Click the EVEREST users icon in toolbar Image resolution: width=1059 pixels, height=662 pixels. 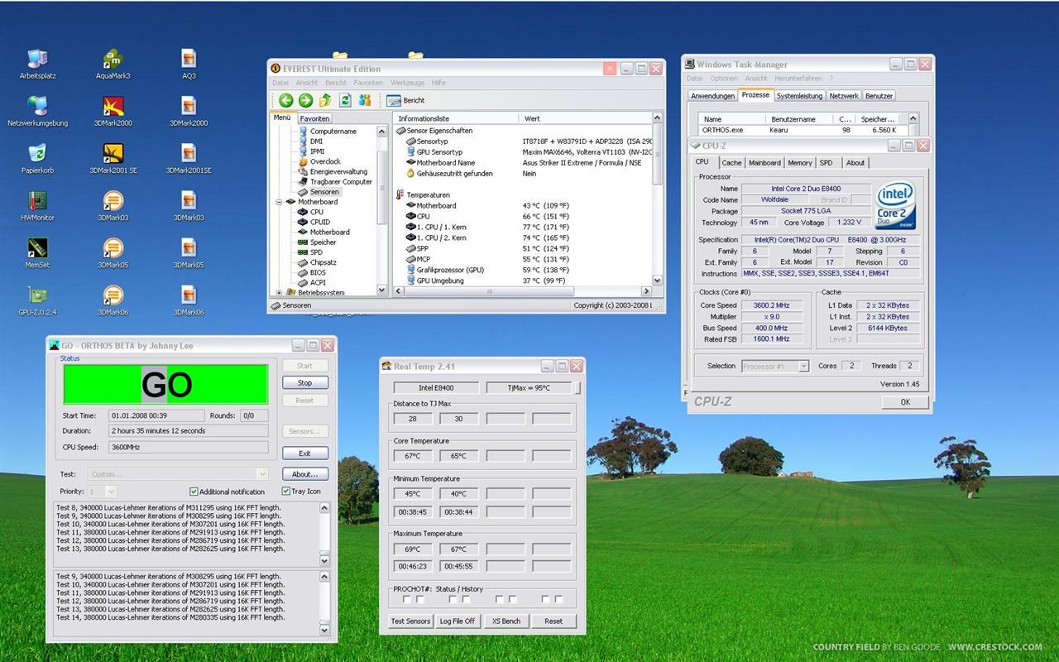tap(365, 100)
